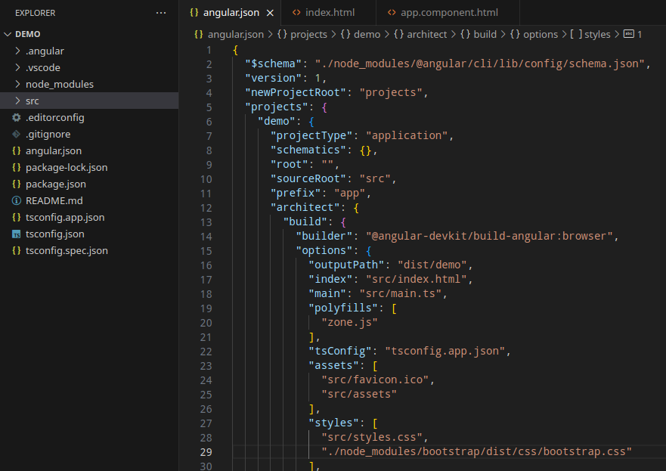Click line number 13 in gutter

[x=206, y=222]
